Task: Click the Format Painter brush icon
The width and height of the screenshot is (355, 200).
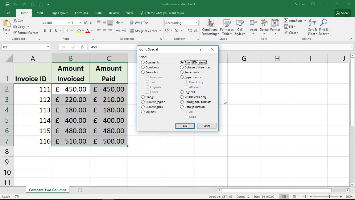Action: (15, 33)
